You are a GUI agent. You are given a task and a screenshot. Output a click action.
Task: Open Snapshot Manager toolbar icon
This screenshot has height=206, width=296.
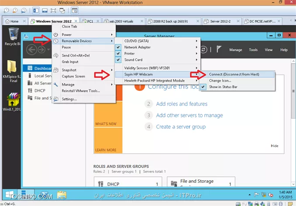point(24,10)
